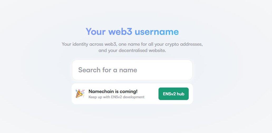This screenshot has height=133, width=272.
Task: Click the Namechain is coming! headline
Action: pyautogui.click(x=113, y=91)
